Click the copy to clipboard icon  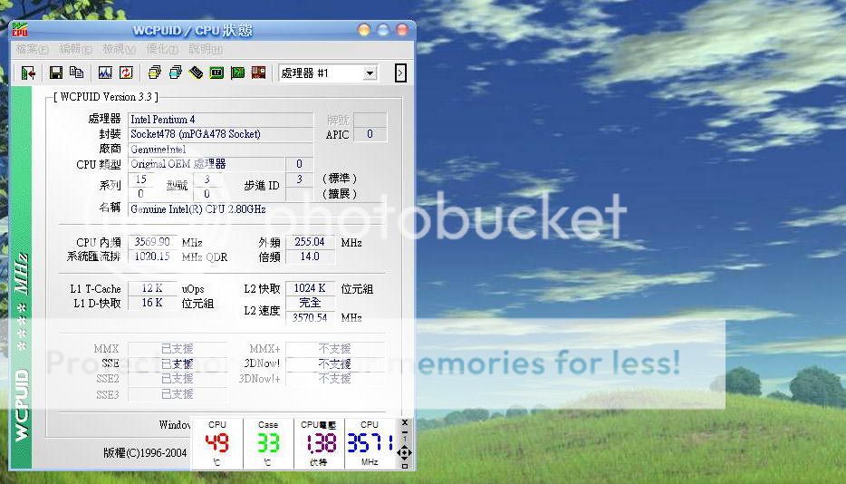(x=76, y=73)
